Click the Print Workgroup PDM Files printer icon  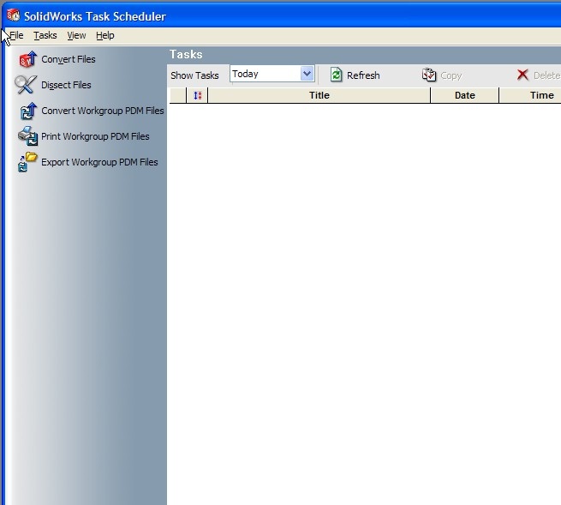click(28, 136)
